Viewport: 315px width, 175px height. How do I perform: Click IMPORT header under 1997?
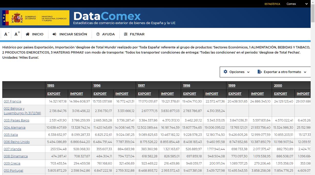point(167,94)
